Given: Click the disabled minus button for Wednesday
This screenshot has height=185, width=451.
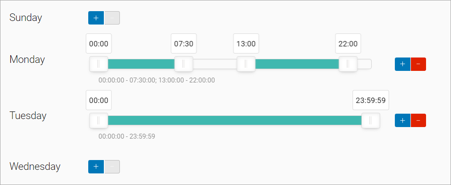Looking at the screenshot, I should coord(112,167).
